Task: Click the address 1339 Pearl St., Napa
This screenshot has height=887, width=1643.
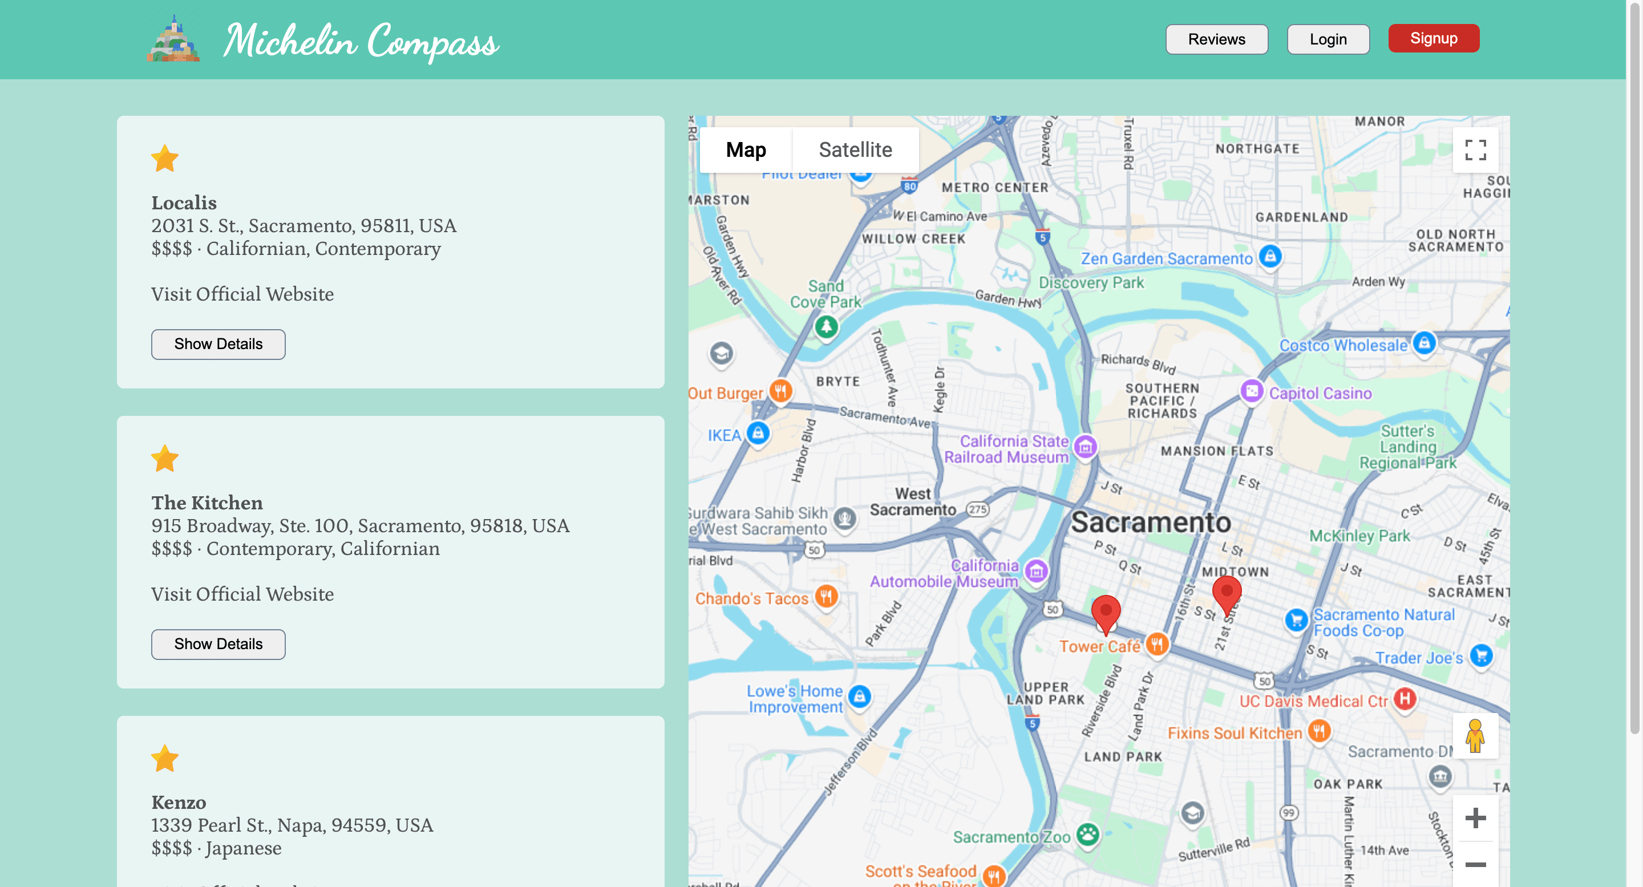Action: 292,826
